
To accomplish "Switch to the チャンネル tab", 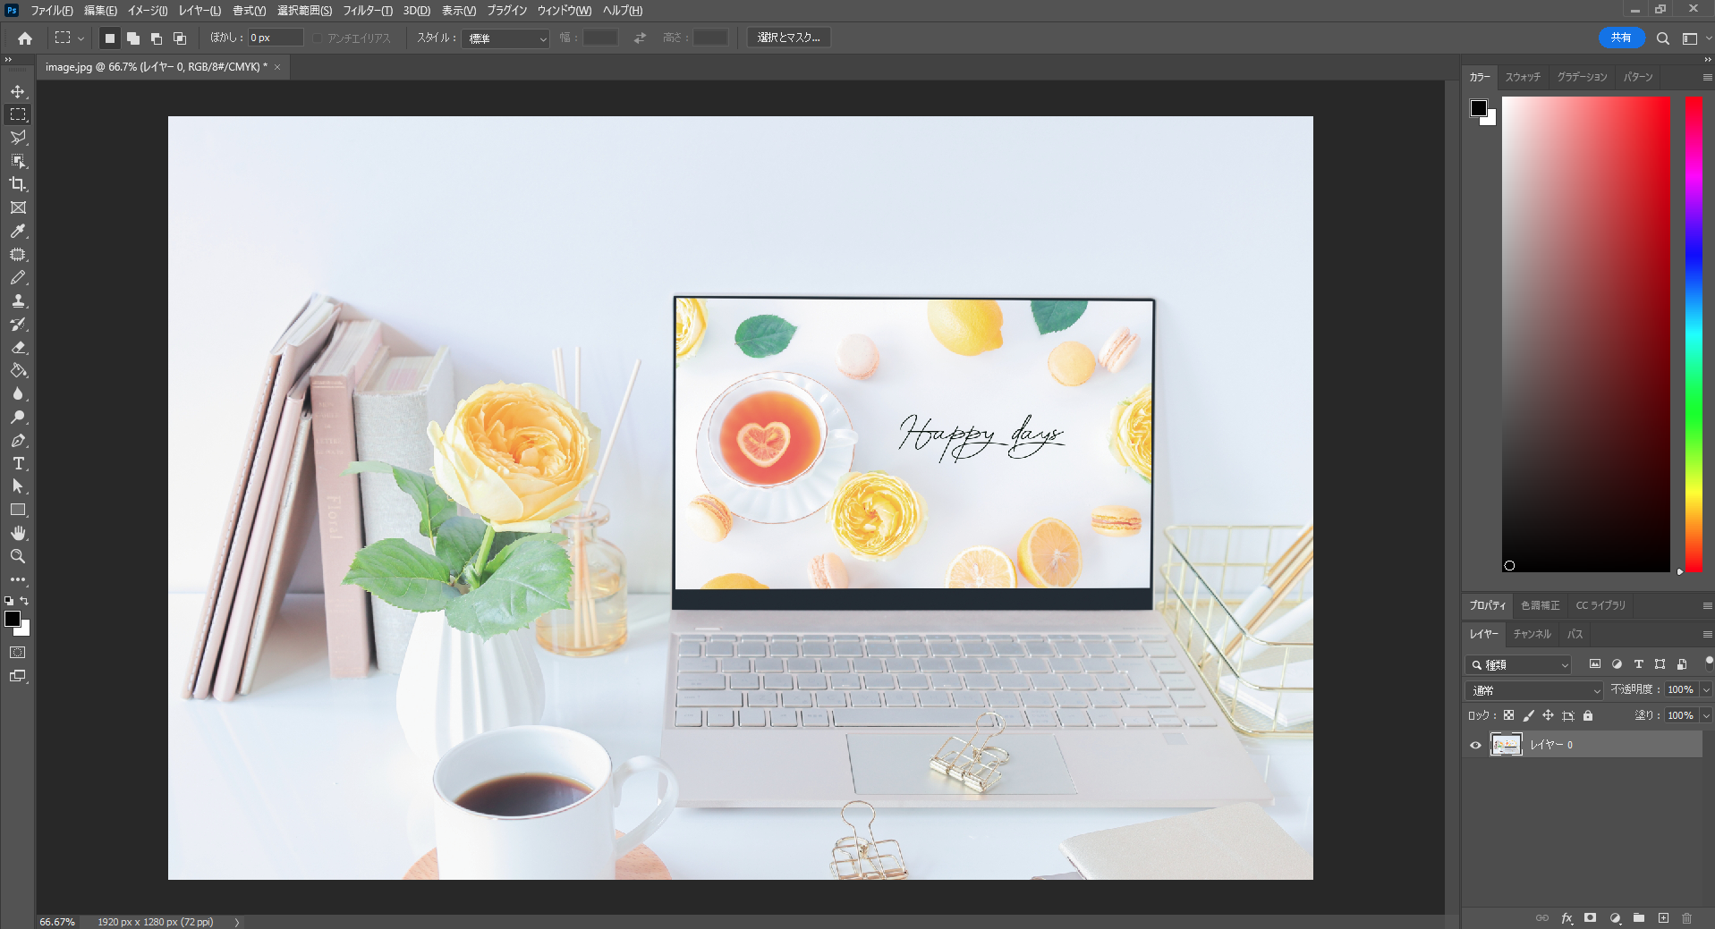I will click(1532, 634).
